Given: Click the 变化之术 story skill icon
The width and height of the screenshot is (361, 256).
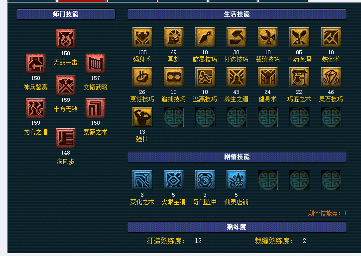Looking at the screenshot, I should (x=142, y=180).
